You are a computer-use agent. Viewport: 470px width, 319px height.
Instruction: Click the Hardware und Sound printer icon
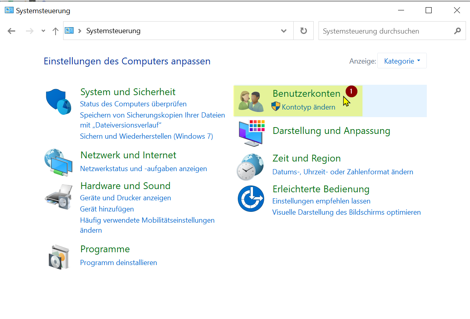[58, 197]
